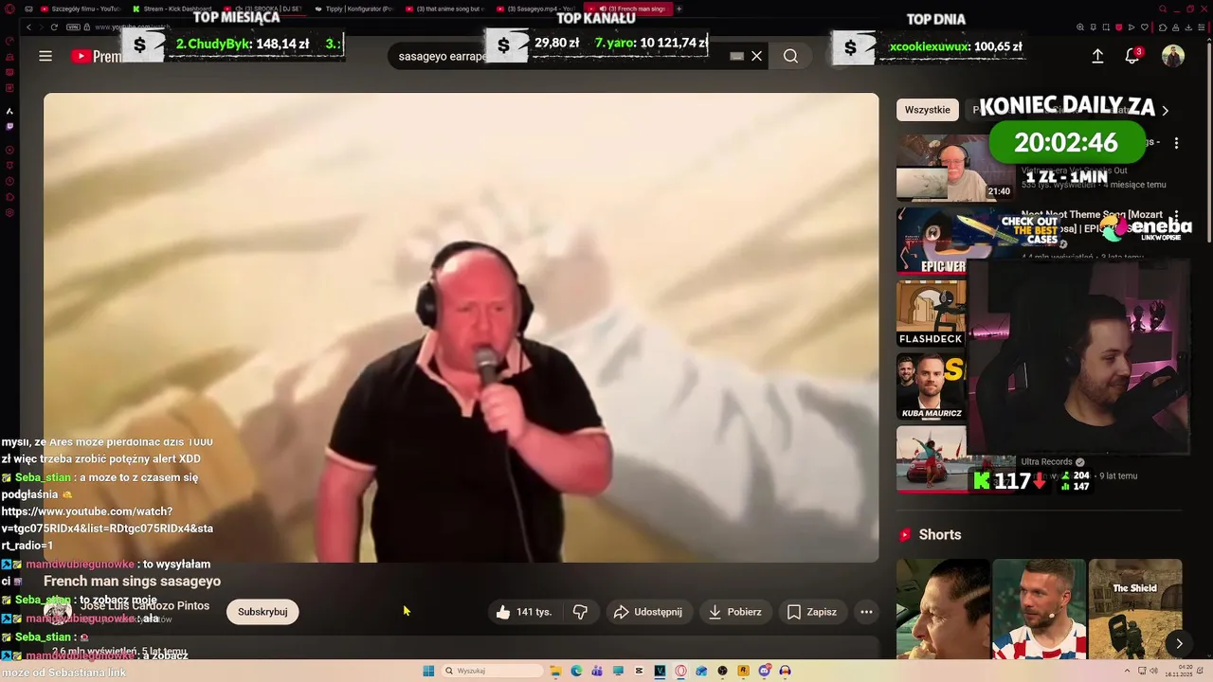Open the red car music video thumbnail
This screenshot has height=682, width=1213.
point(932,459)
